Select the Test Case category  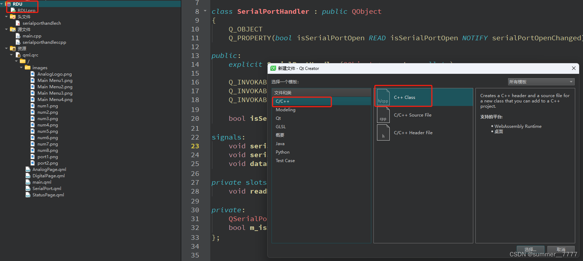[321, 161]
